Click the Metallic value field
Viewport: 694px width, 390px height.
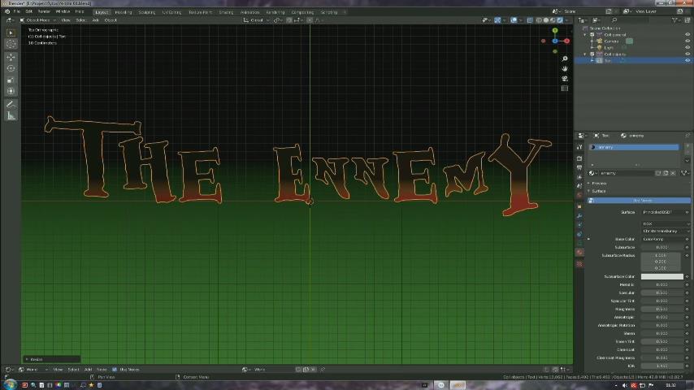click(661, 284)
